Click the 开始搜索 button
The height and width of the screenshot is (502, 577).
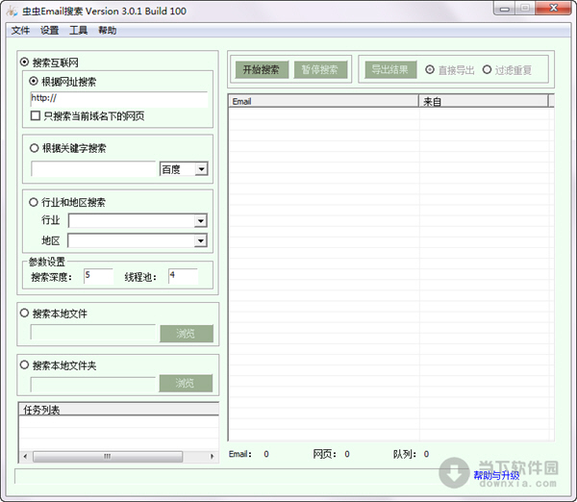[262, 69]
